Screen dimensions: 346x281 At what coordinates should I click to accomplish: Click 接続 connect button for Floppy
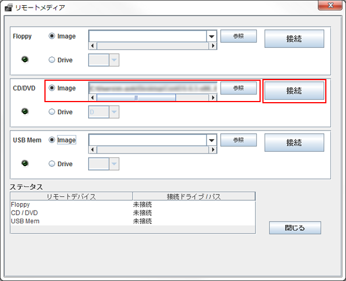click(294, 39)
